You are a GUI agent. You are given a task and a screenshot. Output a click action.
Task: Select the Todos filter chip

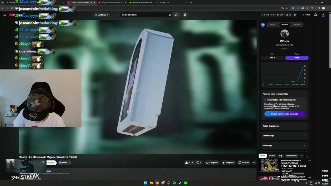click(x=262, y=156)
